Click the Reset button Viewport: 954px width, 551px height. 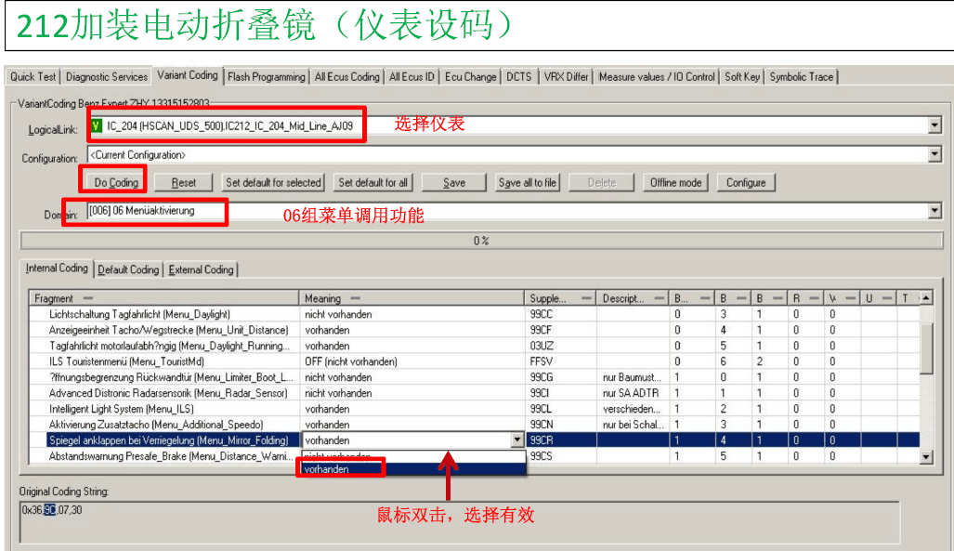[x=184, y=183]
